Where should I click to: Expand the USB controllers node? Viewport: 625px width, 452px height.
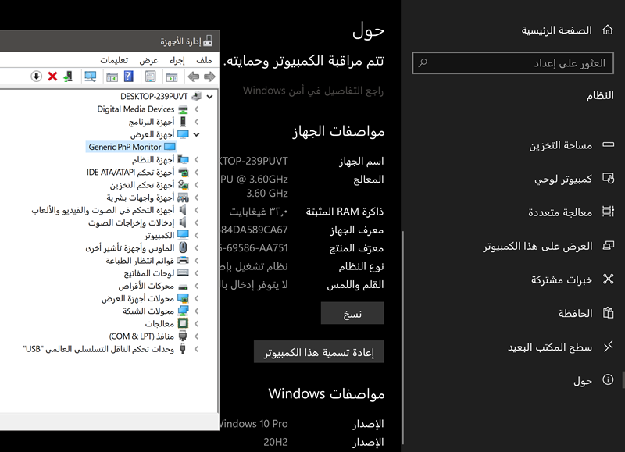pos(197,349)
